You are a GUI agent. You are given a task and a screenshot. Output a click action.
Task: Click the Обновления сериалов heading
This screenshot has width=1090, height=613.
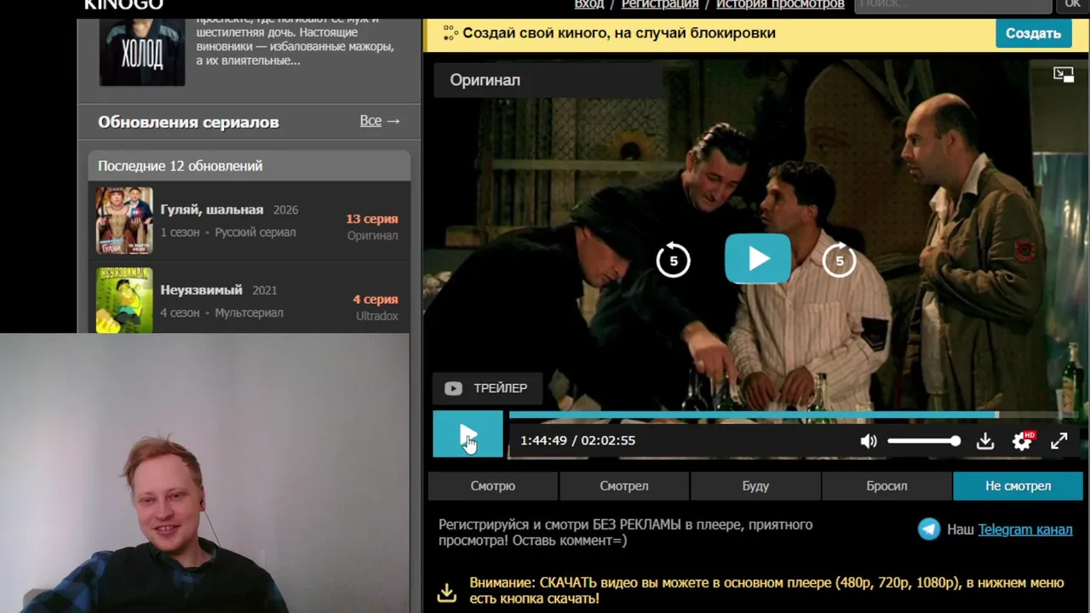click(188, 122)
